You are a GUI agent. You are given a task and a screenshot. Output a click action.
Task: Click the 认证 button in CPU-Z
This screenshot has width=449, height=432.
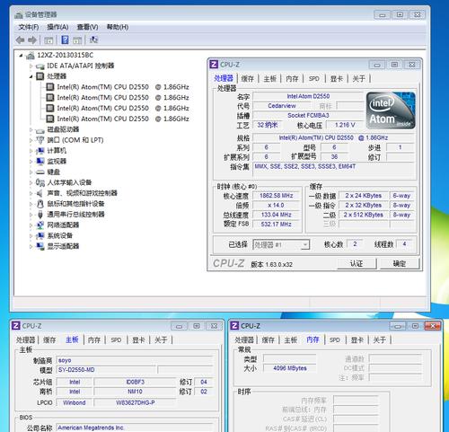(357, 263)
